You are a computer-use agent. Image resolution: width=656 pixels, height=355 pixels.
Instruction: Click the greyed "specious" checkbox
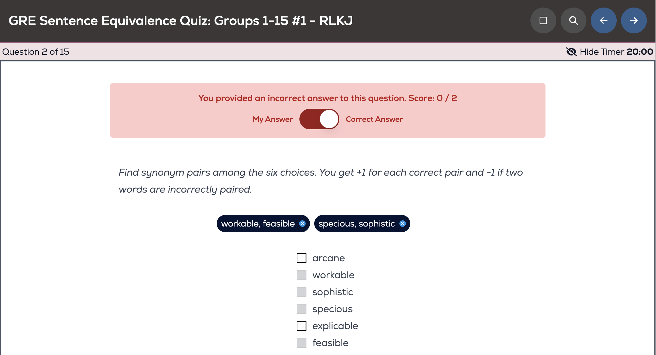pos(301,309)
